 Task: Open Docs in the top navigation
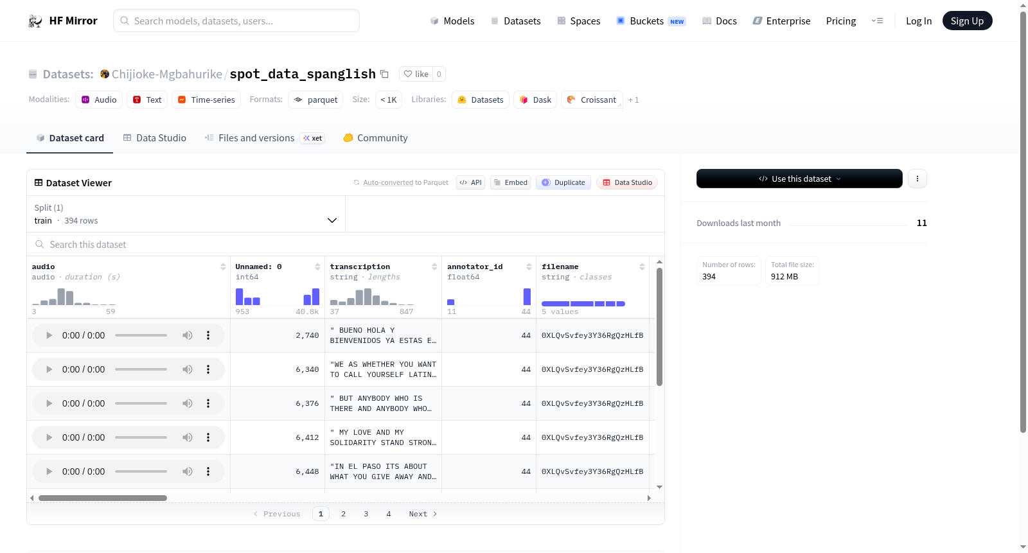click(720, 21)
